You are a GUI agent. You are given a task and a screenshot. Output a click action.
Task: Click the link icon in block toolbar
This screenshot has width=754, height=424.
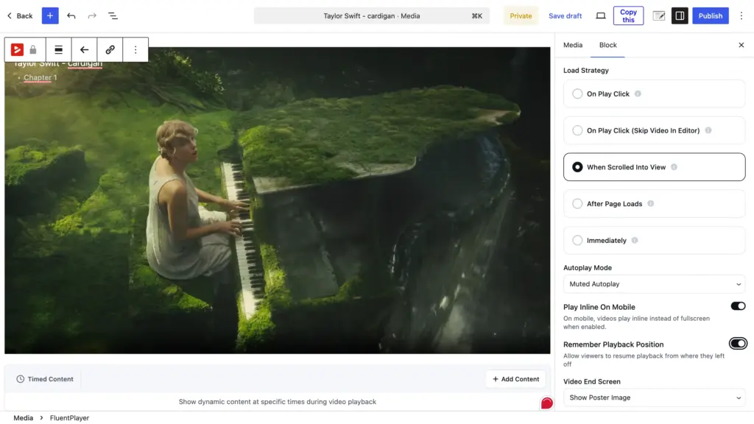click(110, 49)
